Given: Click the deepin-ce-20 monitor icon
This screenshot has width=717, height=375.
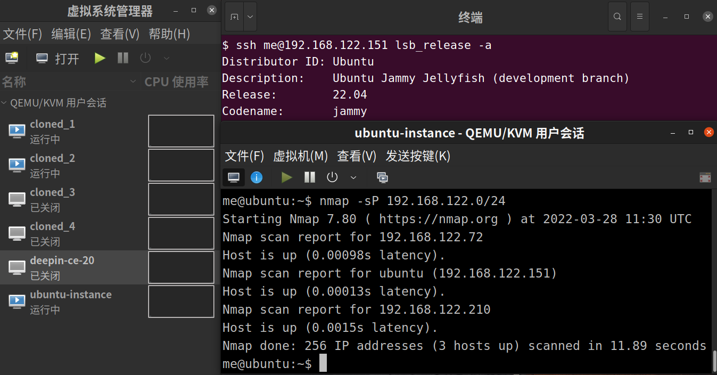Looking at the screenshot, I should pyautogui.click(x=17, y=267).
